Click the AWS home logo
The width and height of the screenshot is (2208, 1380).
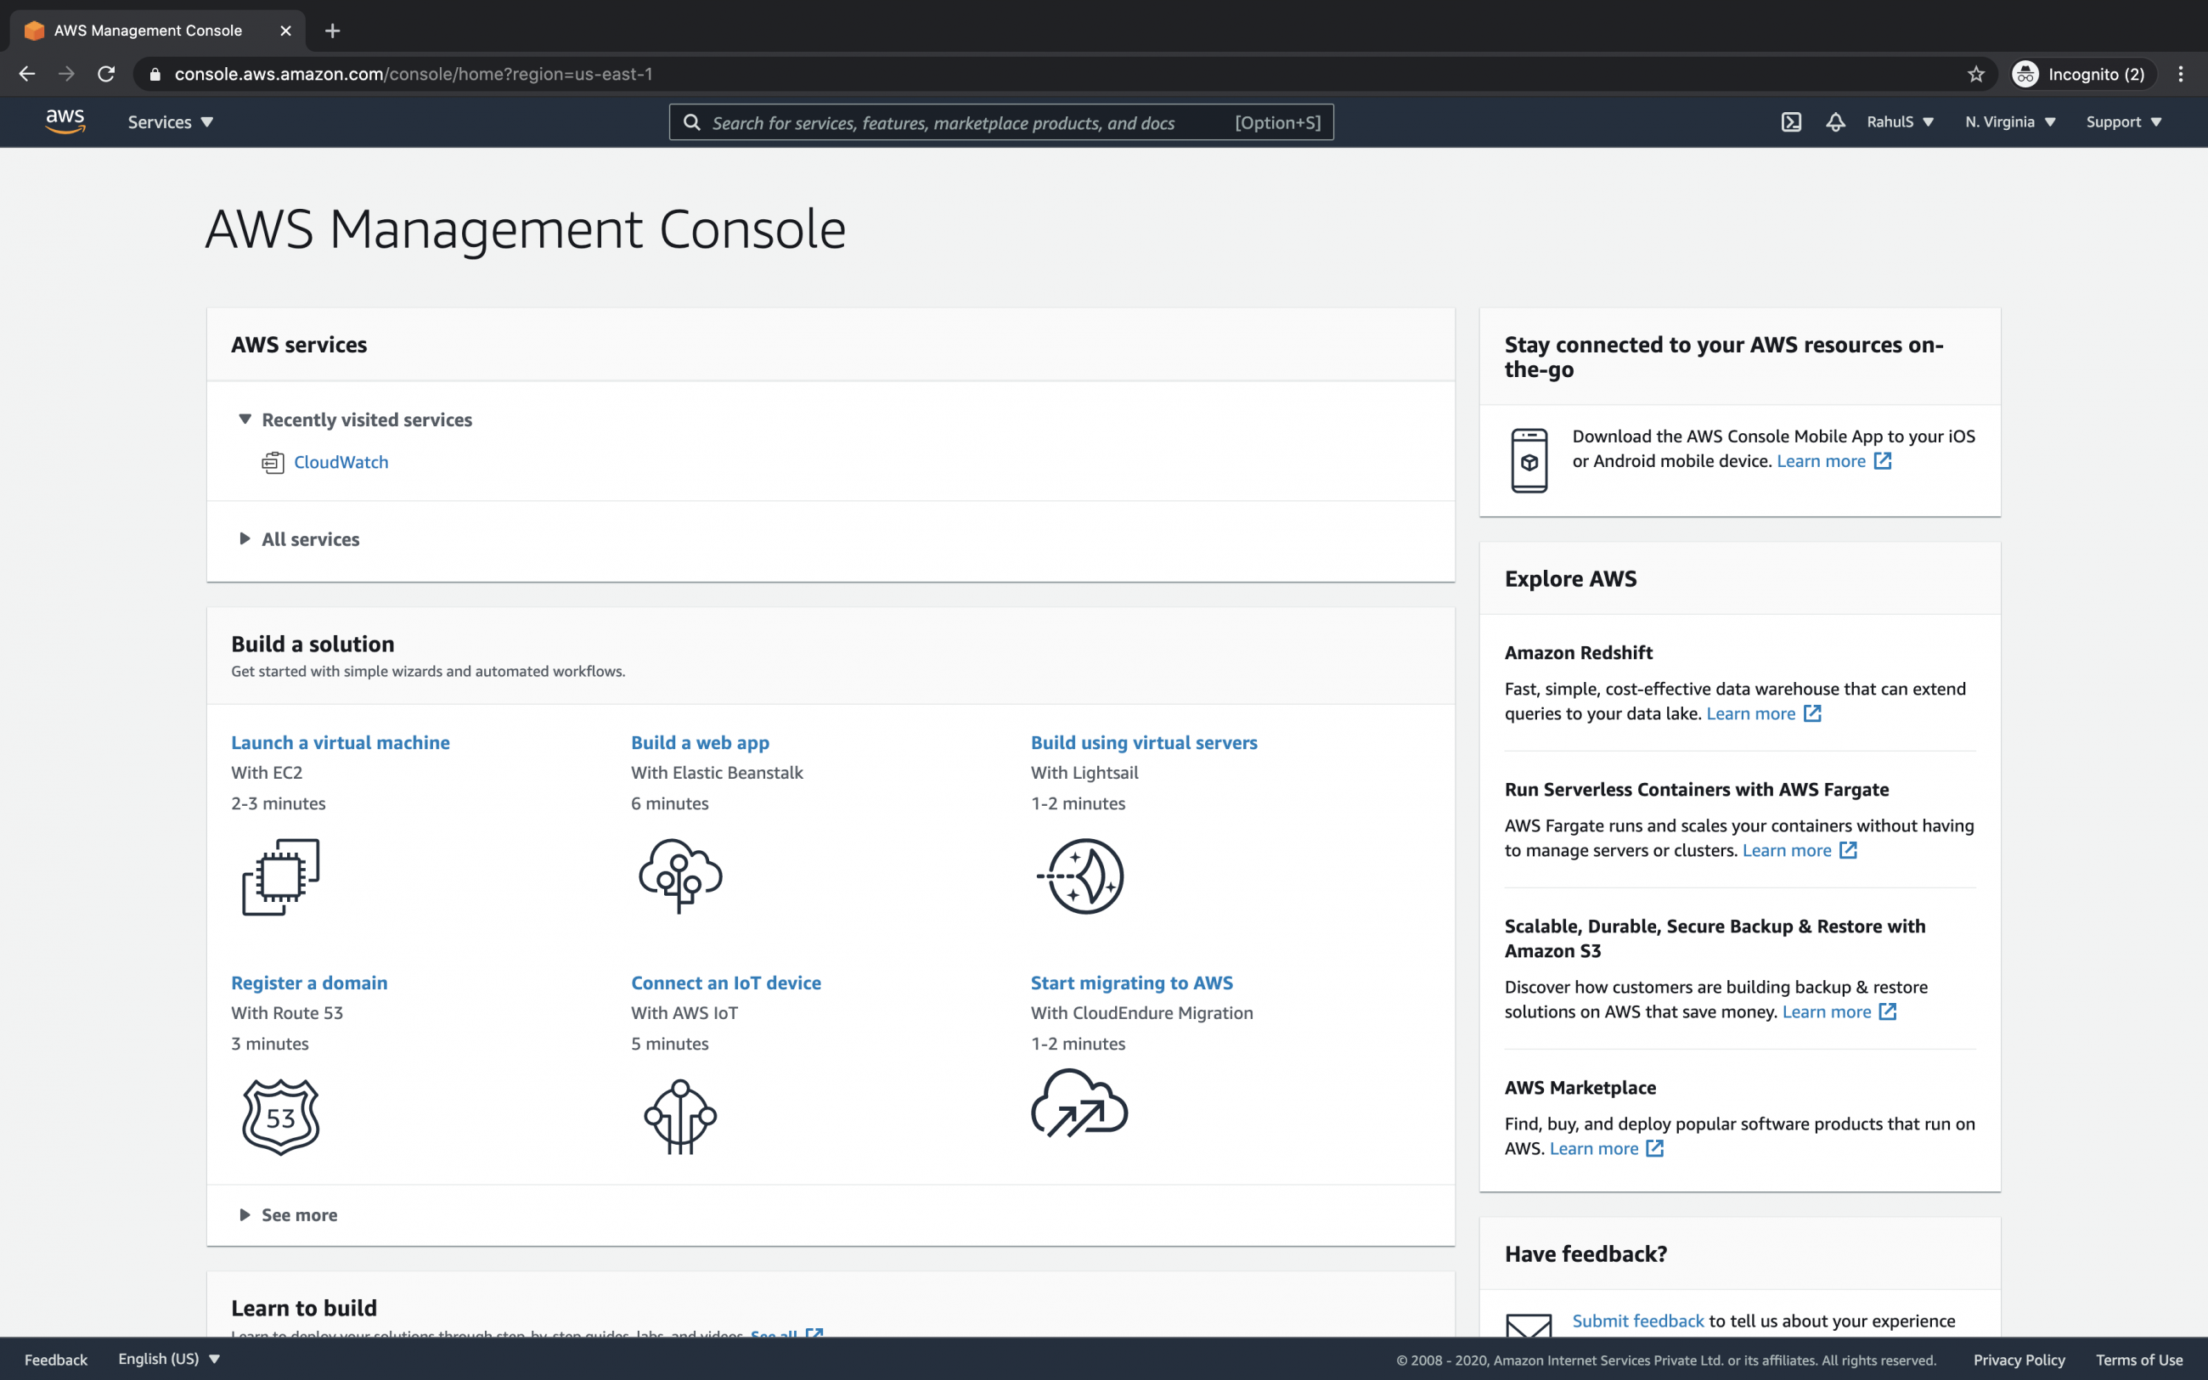coord(64,121)
